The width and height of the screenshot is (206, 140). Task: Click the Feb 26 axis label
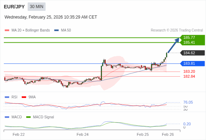(x=168, y=134)
